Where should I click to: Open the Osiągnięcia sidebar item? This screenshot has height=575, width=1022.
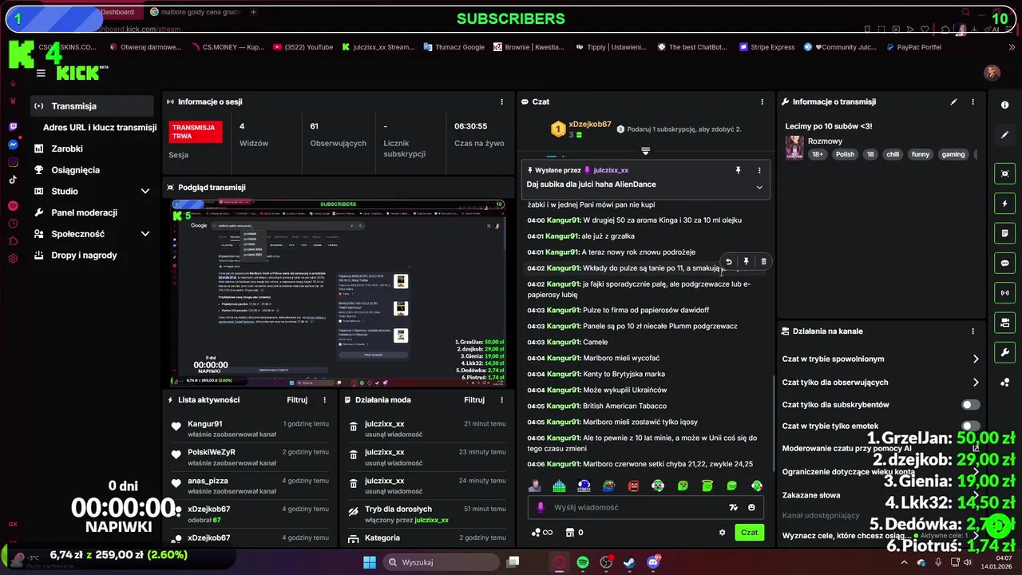(x=92, y=170)
